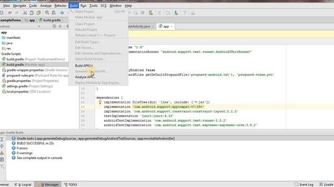Open settings.gradle file
This screenshot has height=187, width=334.
point(27,86)
